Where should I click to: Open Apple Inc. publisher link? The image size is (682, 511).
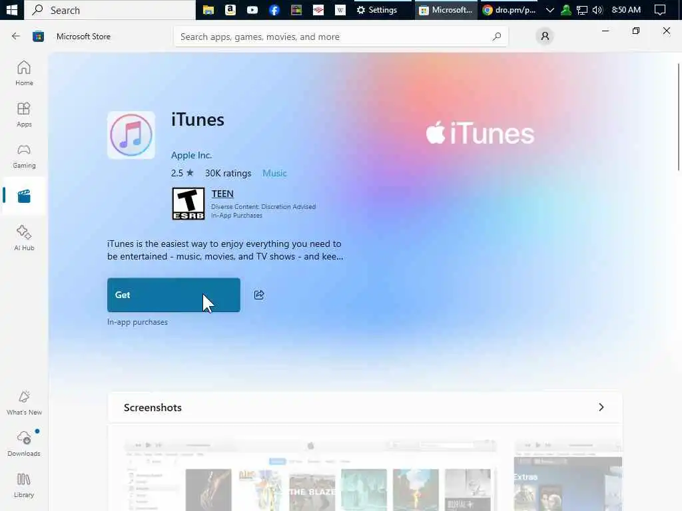(191, 155)
